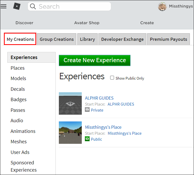
Task: Select Places in the sidebar
Action: pos(17,68)
